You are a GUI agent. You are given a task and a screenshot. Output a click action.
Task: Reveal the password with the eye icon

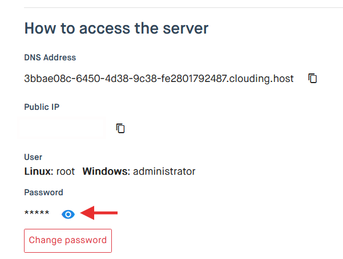pyautogui.click(x=68, y=214)
